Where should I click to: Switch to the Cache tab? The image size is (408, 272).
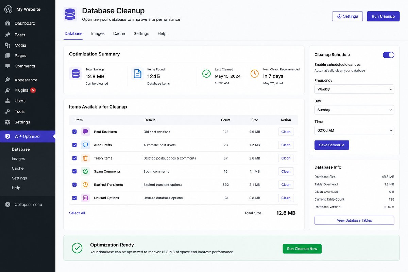[119, 34]
